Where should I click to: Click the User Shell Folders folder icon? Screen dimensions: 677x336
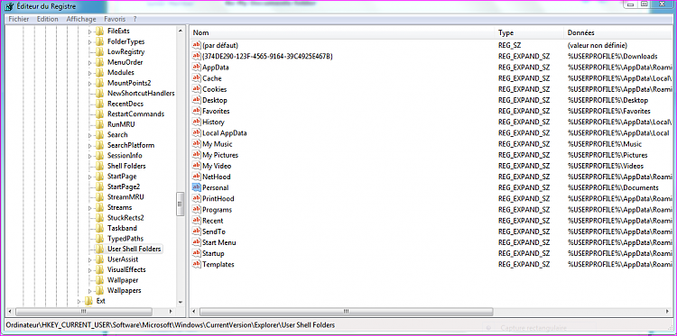coord(99,249)
